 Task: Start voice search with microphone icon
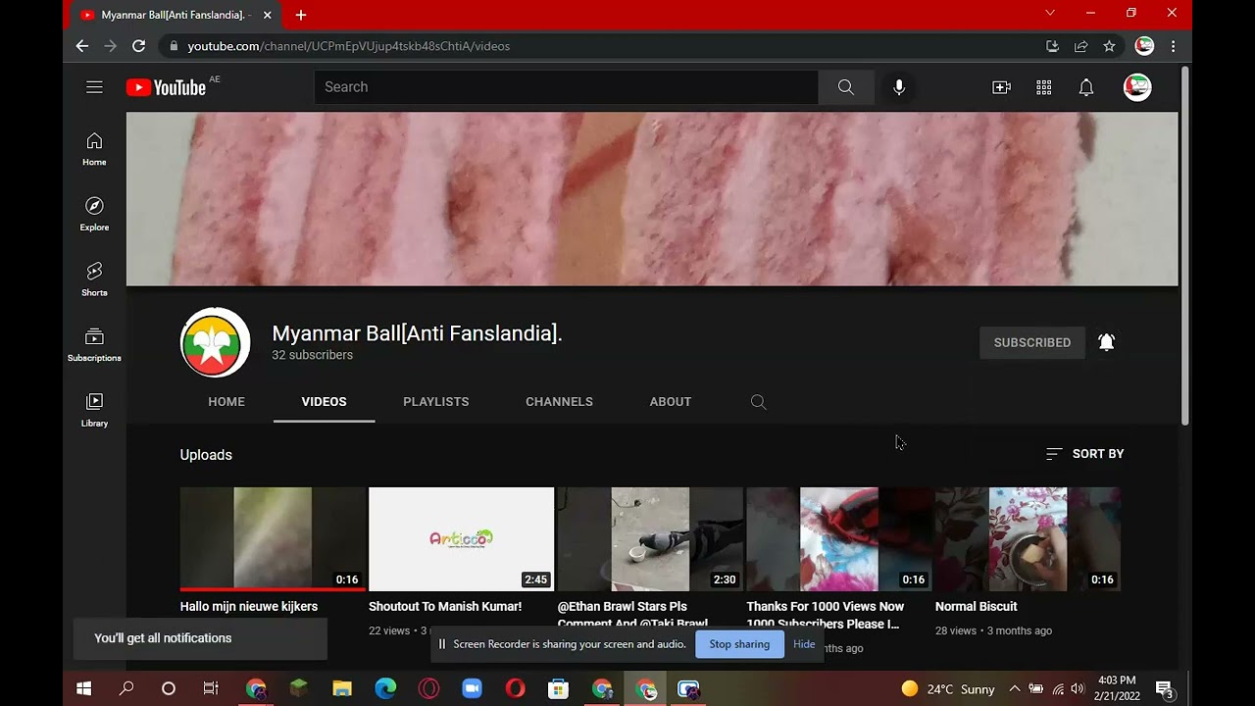coord(899,87)
